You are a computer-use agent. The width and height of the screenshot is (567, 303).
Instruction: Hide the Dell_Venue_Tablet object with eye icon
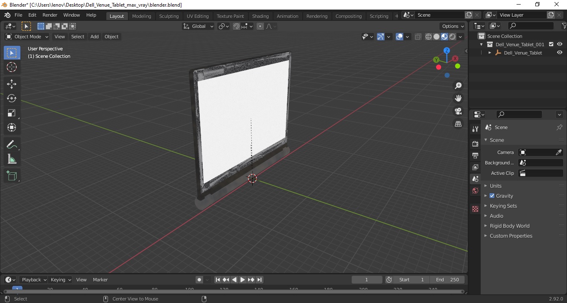tap(559, 53)
